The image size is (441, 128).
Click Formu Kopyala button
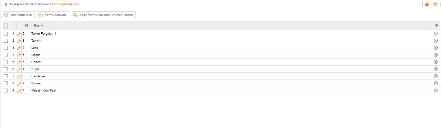[53, 15]
